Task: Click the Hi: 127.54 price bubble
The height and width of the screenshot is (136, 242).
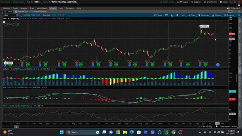Action: pyautogui.click(x=204, y=26)
